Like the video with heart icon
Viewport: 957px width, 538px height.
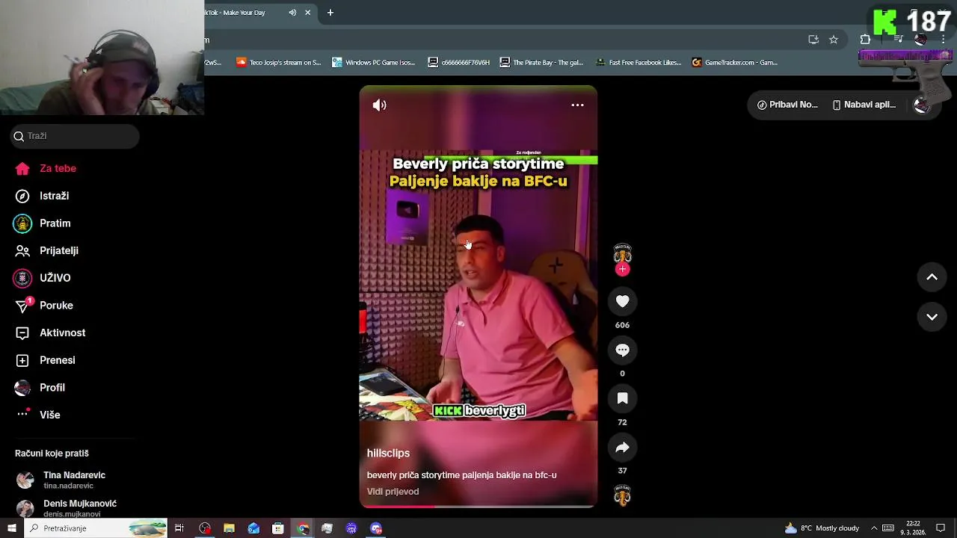[622, 301]
